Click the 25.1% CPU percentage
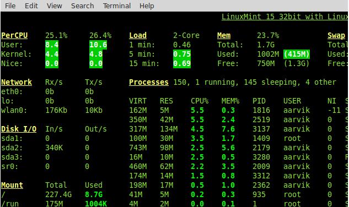The height and width of the screenshot is (207, 349). pyautogui.click(x=56, y=36)
